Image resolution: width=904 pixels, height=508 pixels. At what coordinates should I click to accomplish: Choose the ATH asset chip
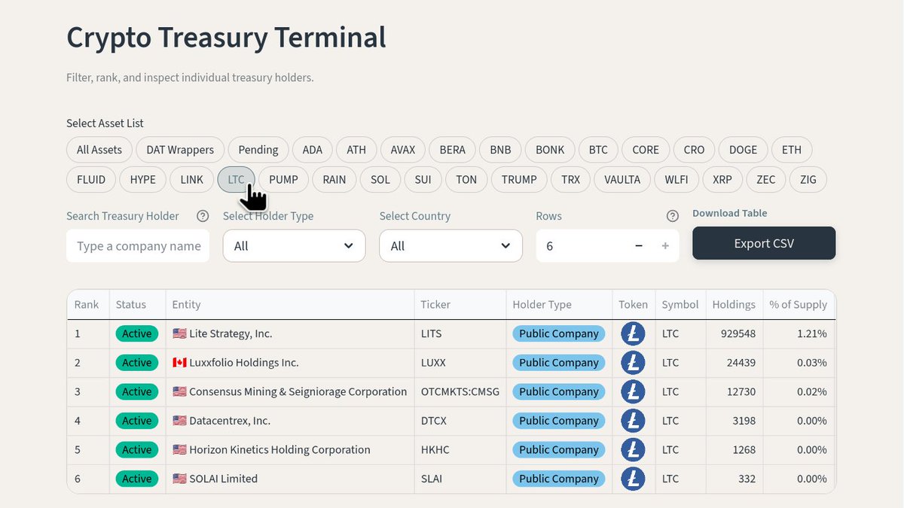coord(356,150)
